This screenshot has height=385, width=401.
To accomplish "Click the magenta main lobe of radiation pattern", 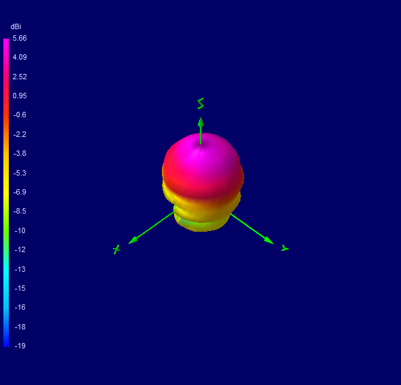I will click(x=202, y=166).
